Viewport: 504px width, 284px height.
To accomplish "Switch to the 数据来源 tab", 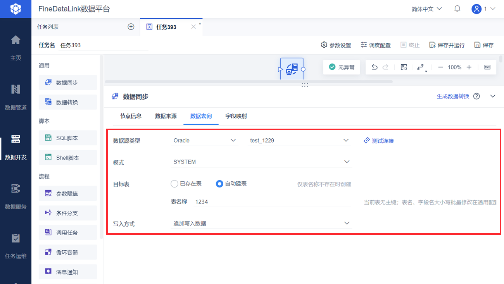I will pyautogui.click(x=166, y=116).
